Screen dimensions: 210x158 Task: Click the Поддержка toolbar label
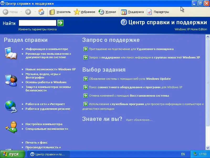pyautogui.click(x=136, y=12)
